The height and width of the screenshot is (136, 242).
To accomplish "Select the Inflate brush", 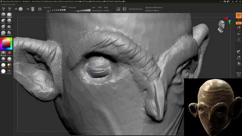I will click(3, 21).
